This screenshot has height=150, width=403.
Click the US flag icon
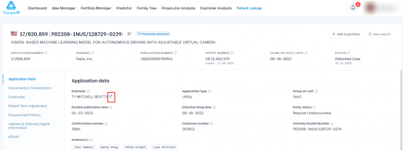(x=14, y=34)
